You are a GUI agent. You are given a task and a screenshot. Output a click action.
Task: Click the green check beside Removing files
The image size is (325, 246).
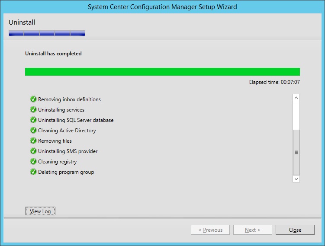[x=33, y=141]
